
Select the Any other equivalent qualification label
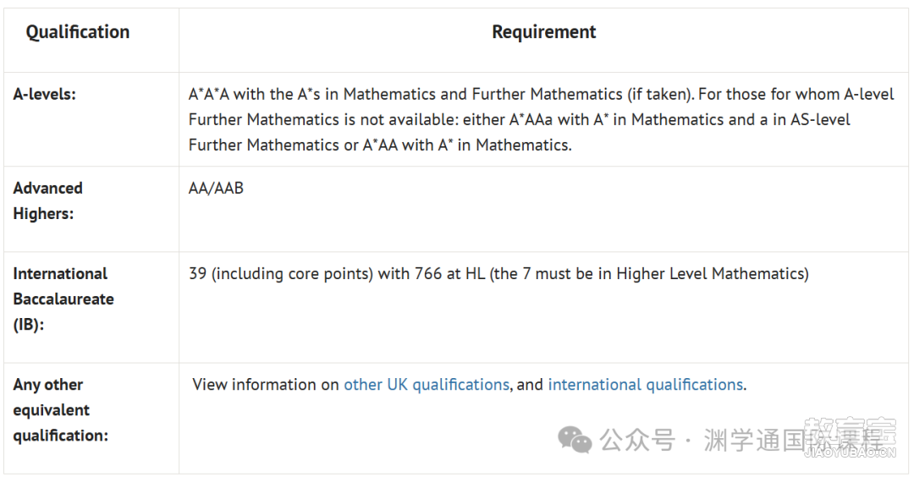(x=61, y=410)
